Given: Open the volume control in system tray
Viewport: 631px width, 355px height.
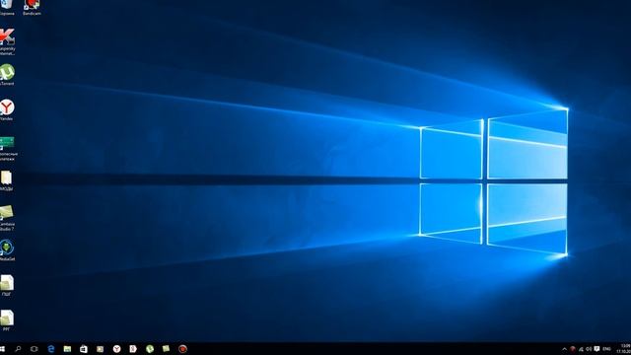Looking at the screenshot, I should [589, 349].
